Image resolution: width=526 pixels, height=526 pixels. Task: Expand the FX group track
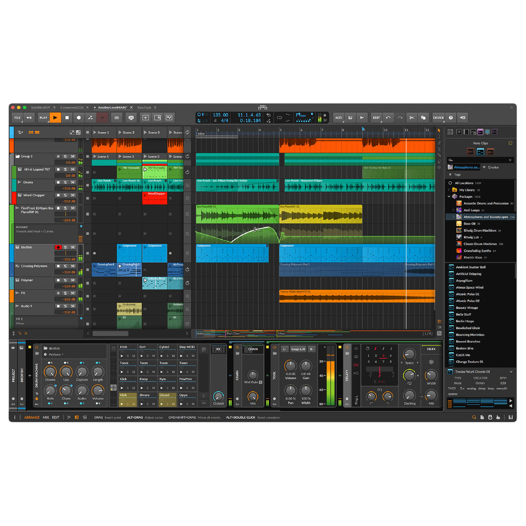coord(17,293)
